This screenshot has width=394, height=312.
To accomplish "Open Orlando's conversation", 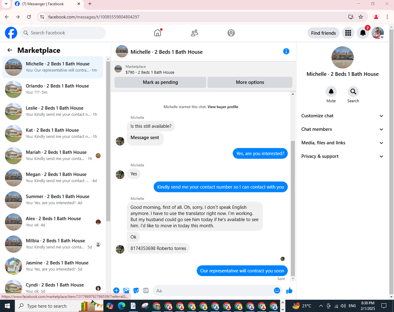I will [x=53, y=89].
